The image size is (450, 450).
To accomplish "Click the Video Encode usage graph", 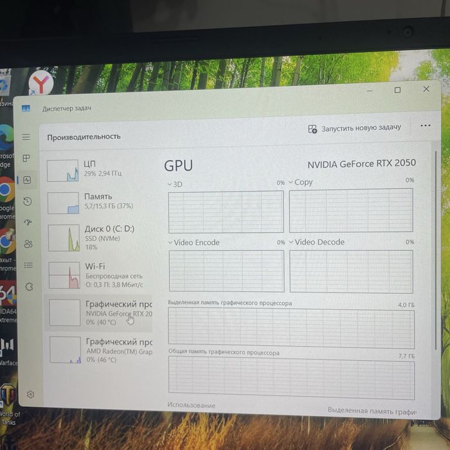I will tap(226, 271).
